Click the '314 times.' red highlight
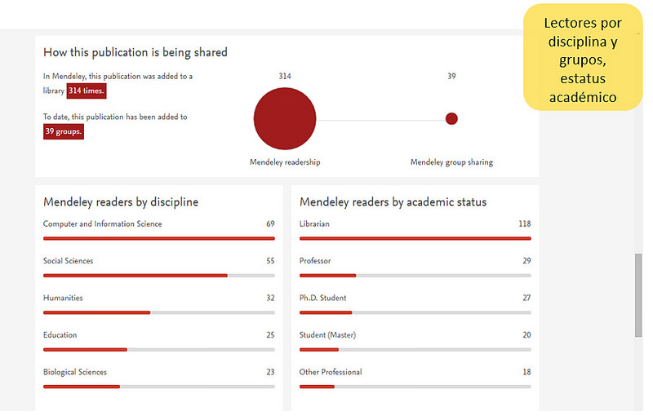This screenshot has width=653, height=416. click(87, 91)
